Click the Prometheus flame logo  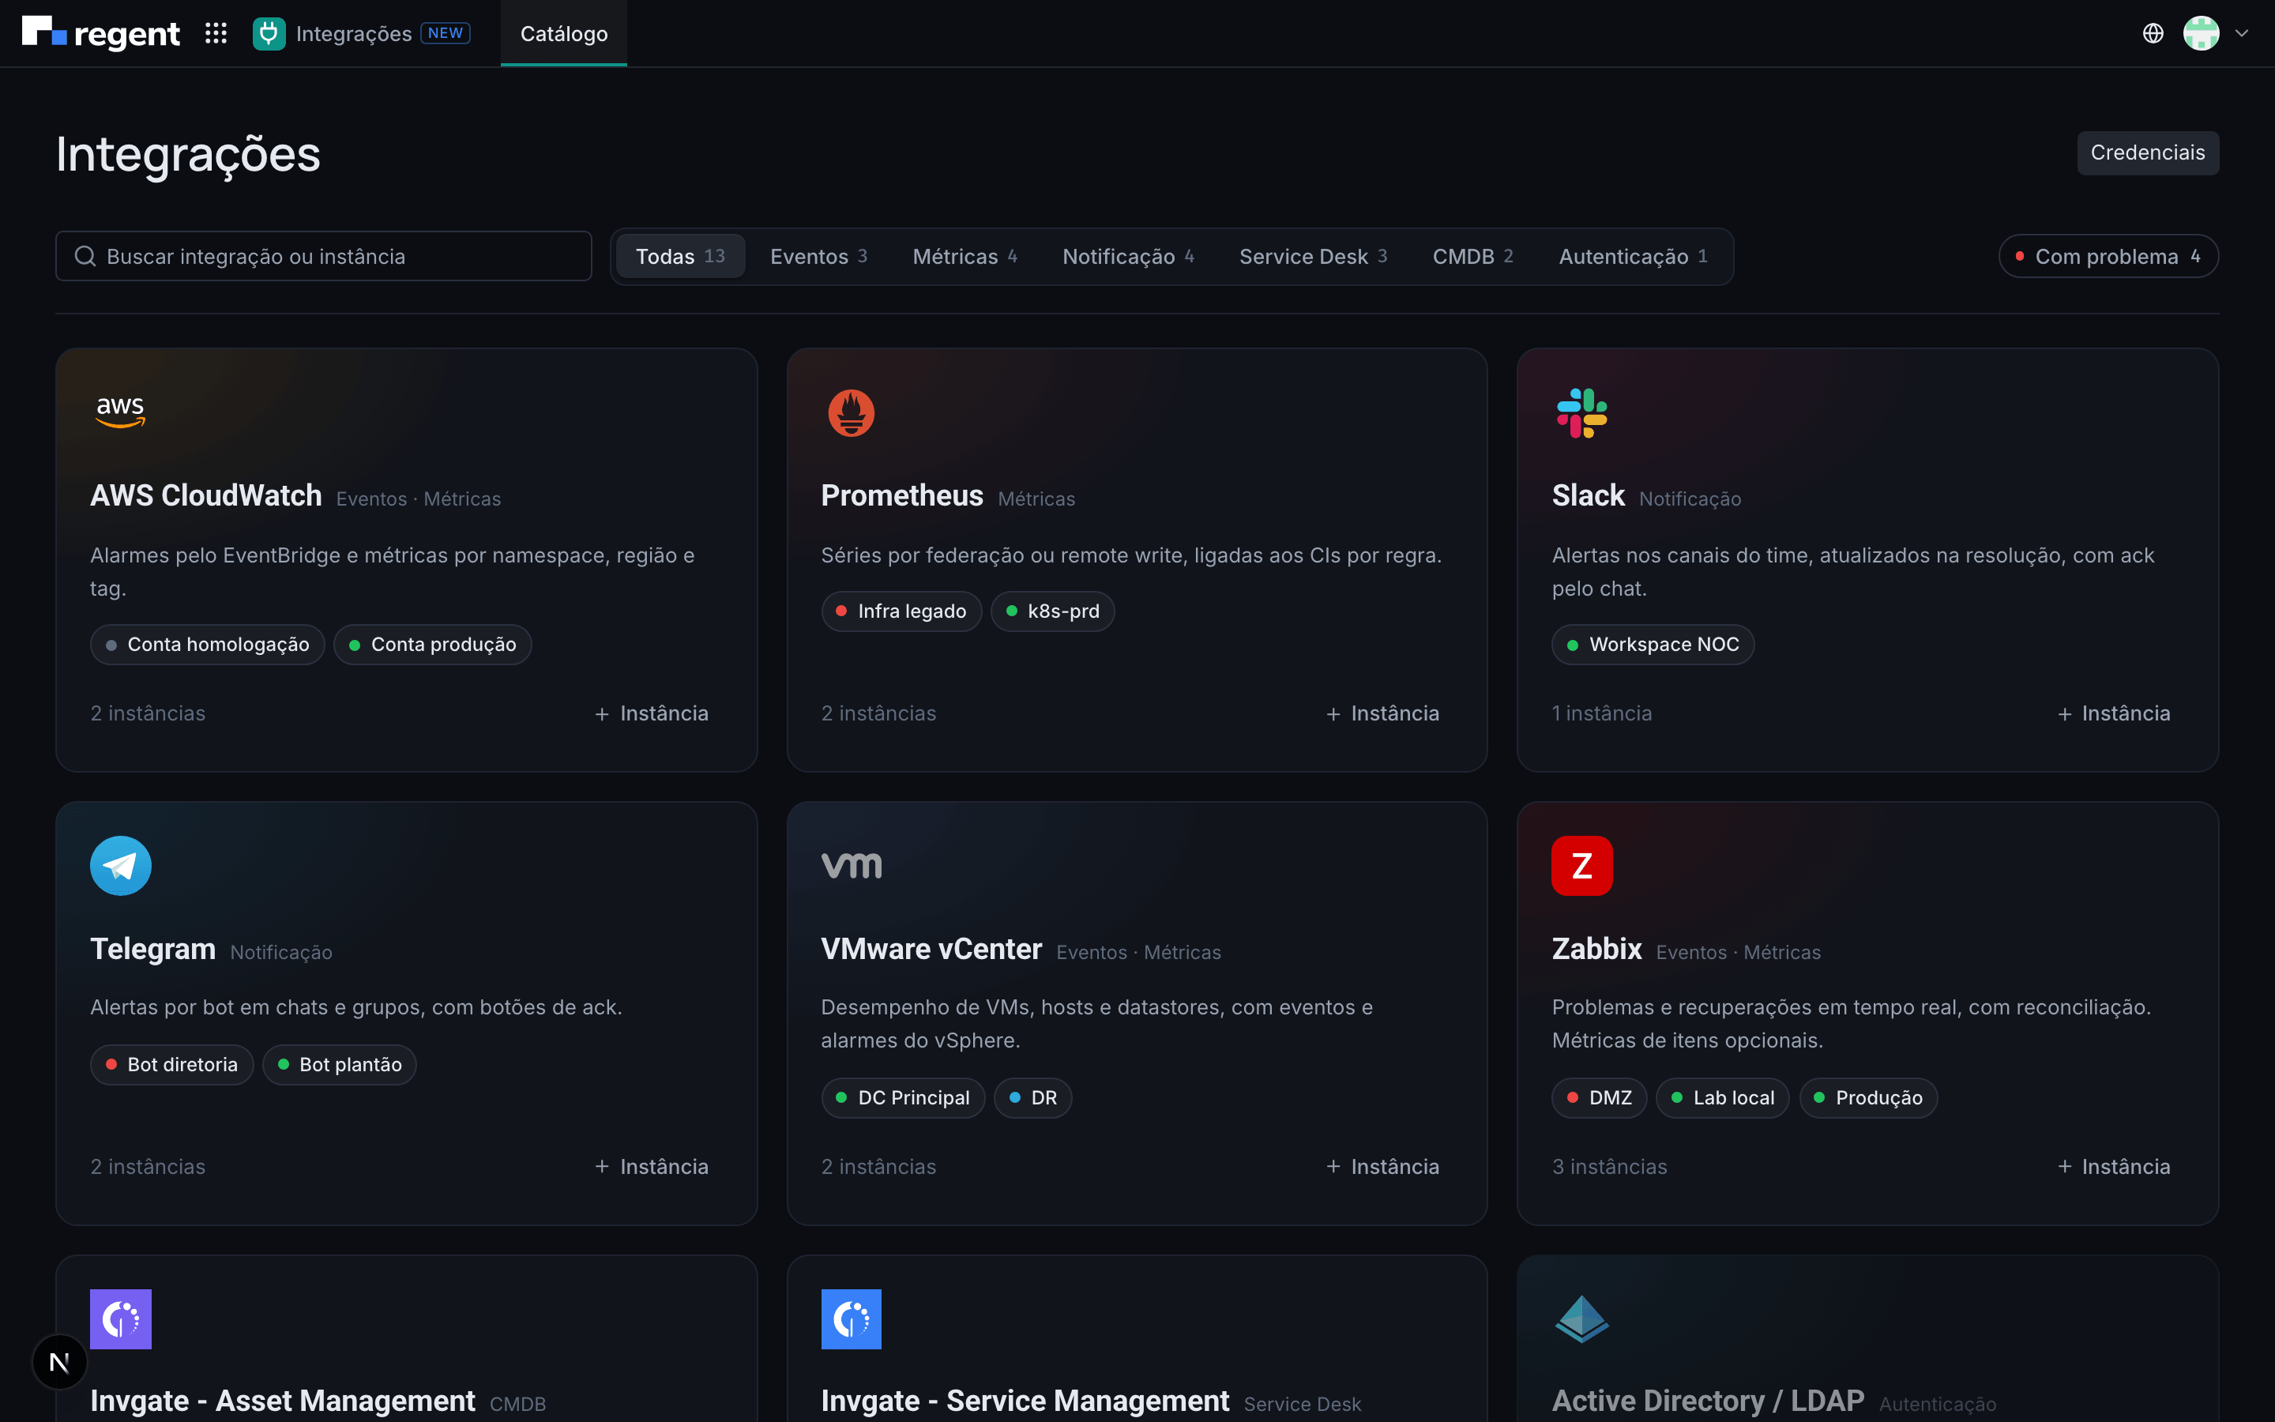pos(851,413)
